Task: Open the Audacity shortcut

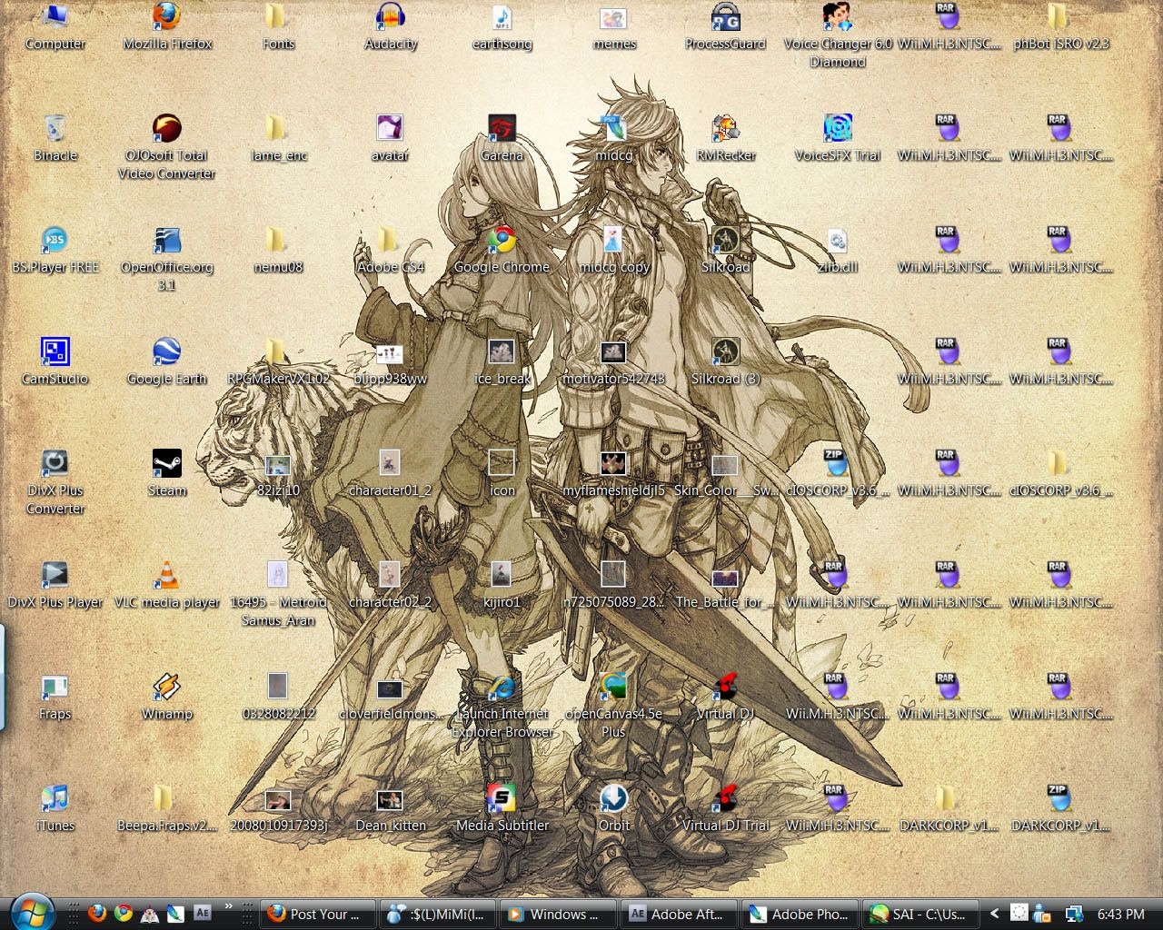Action: [391, 25]
